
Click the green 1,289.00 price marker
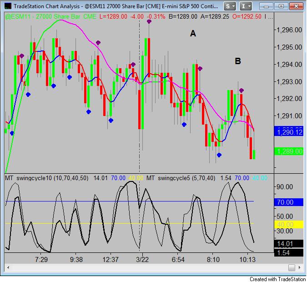pyautogui.click(x=289, y=151)
